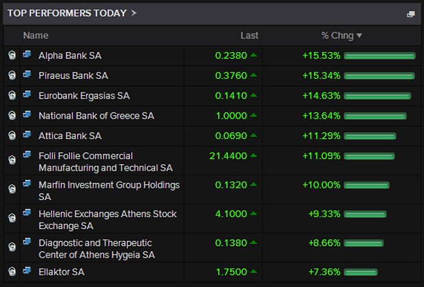Click the +7.36% change value

[x=324, y=272]
